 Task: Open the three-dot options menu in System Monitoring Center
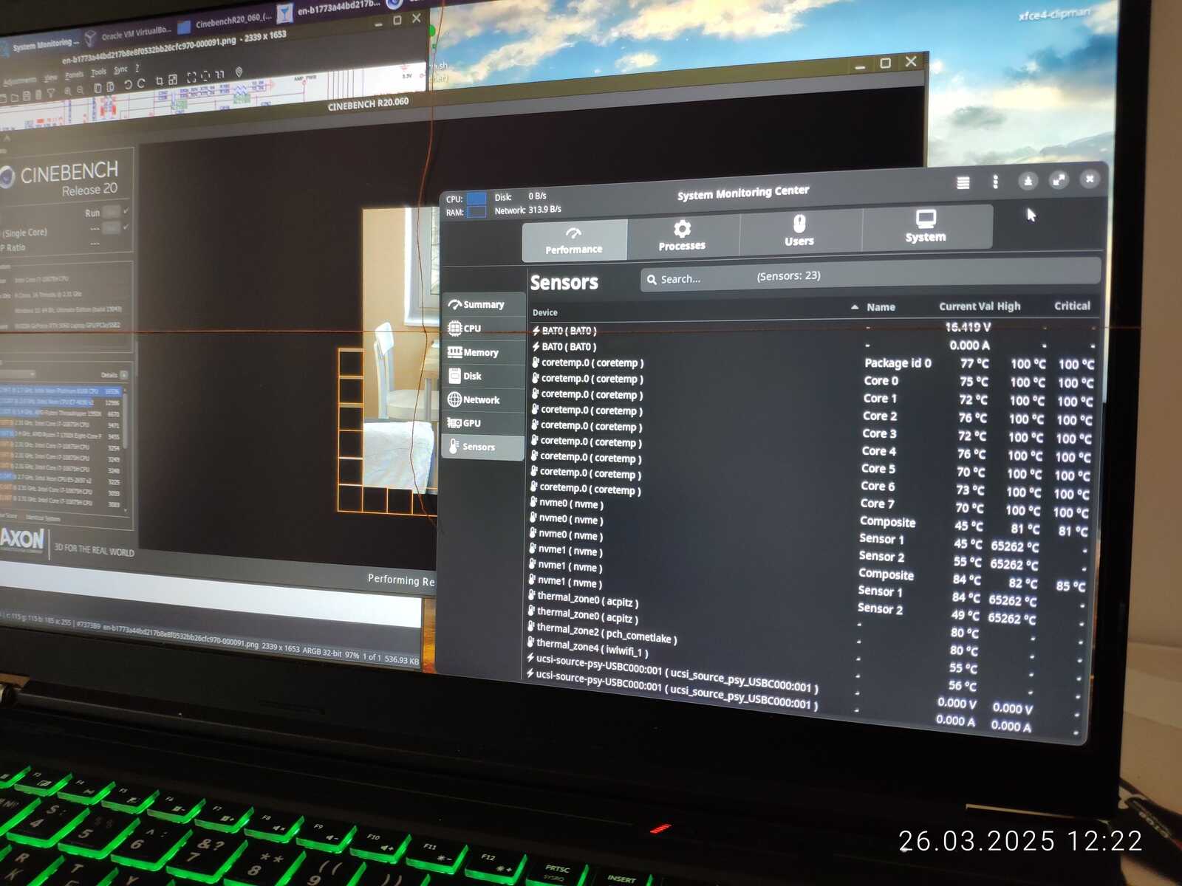[995, 182]
